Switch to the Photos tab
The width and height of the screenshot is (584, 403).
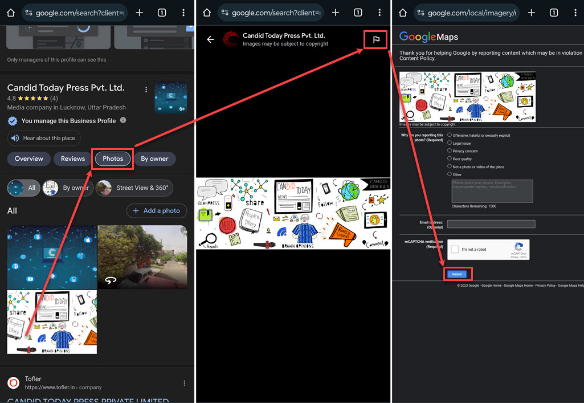pyautogui.click(x=113, y=158)
